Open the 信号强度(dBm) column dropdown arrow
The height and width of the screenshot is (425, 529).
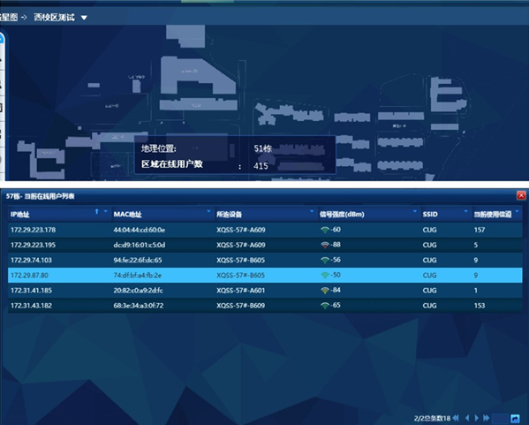pyautogui.click(x=414, y=211)
